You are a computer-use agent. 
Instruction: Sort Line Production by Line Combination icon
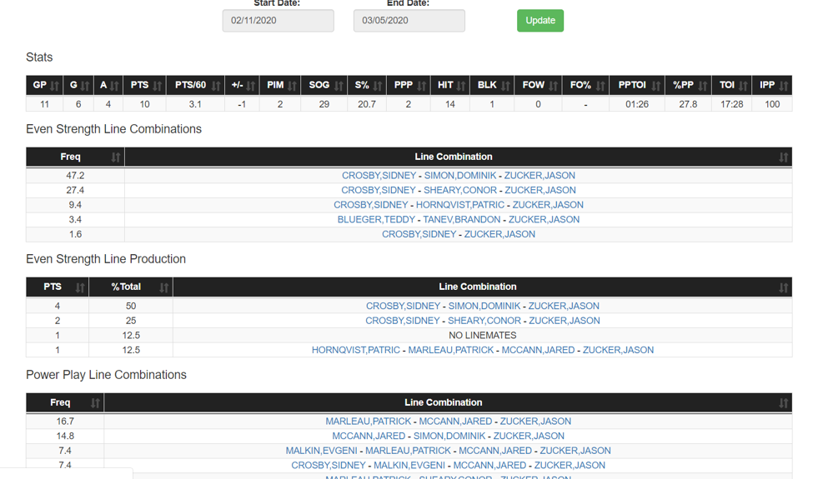[784, 288]
